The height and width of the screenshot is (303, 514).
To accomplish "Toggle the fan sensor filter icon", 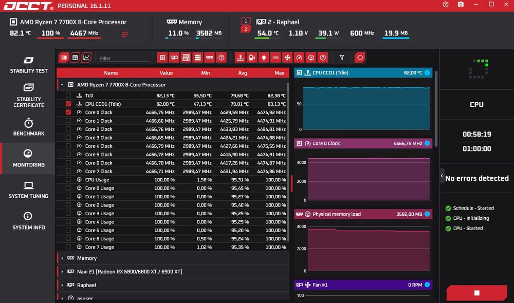I will pyautogui.click(x=287, y=58).
